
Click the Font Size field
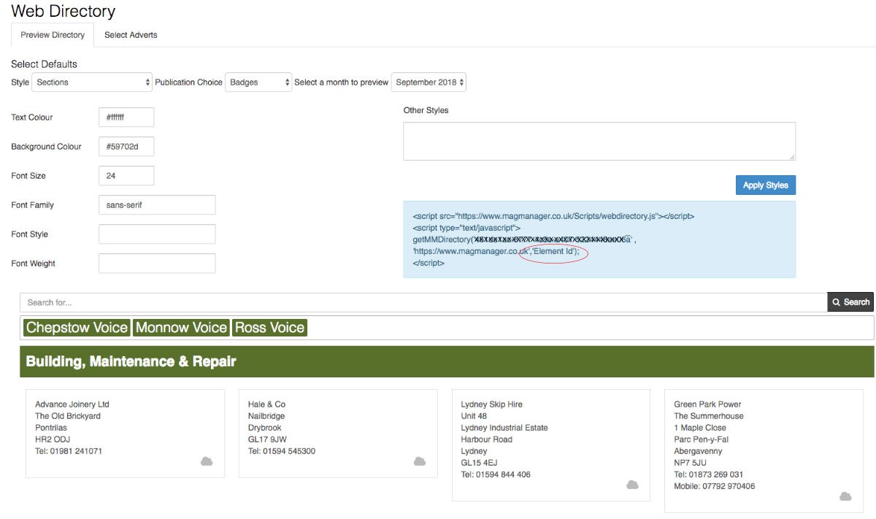click(x=126, y=176)
